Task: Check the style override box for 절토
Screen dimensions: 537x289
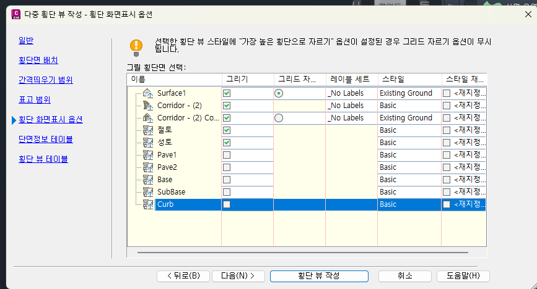Action: tap(447, 130)
